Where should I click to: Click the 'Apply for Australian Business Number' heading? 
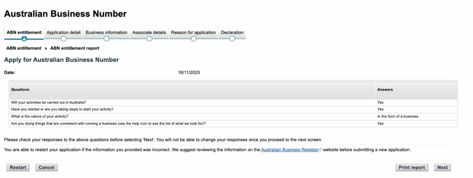(x=61, y=60)
